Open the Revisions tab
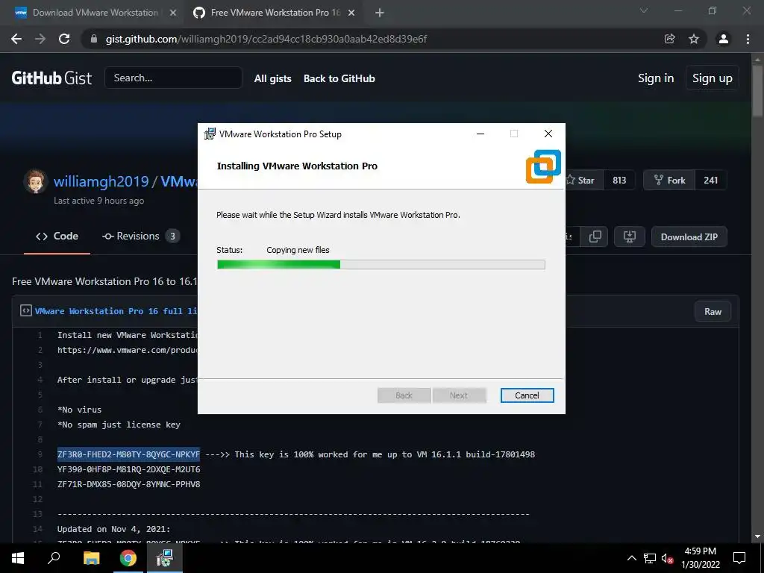Viewport: 764px width, 573px height. click(x=140, y=237)
